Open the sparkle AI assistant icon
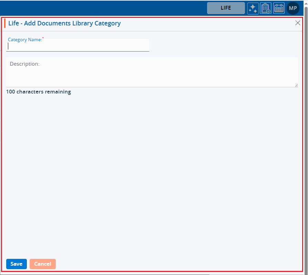 (253, 8)
